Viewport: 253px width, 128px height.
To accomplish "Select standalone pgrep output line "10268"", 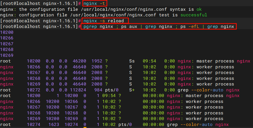I will [x=7, y=49].
